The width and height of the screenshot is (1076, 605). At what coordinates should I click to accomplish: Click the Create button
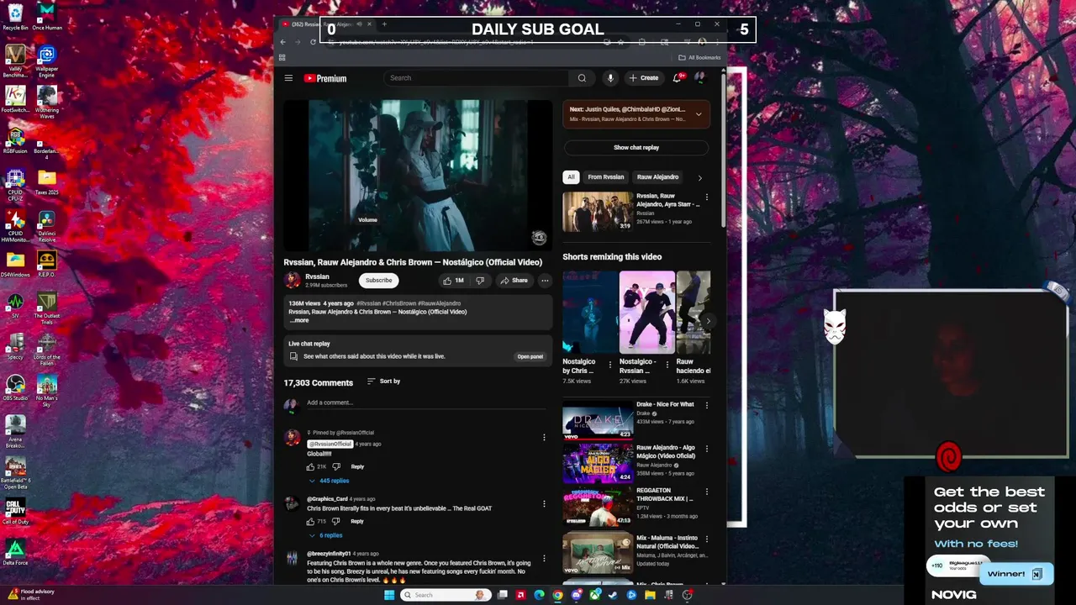(x=644, y=78)
